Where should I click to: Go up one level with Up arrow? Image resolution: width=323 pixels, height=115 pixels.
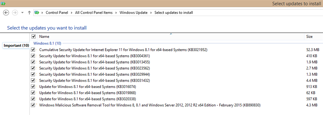point(29,13)
